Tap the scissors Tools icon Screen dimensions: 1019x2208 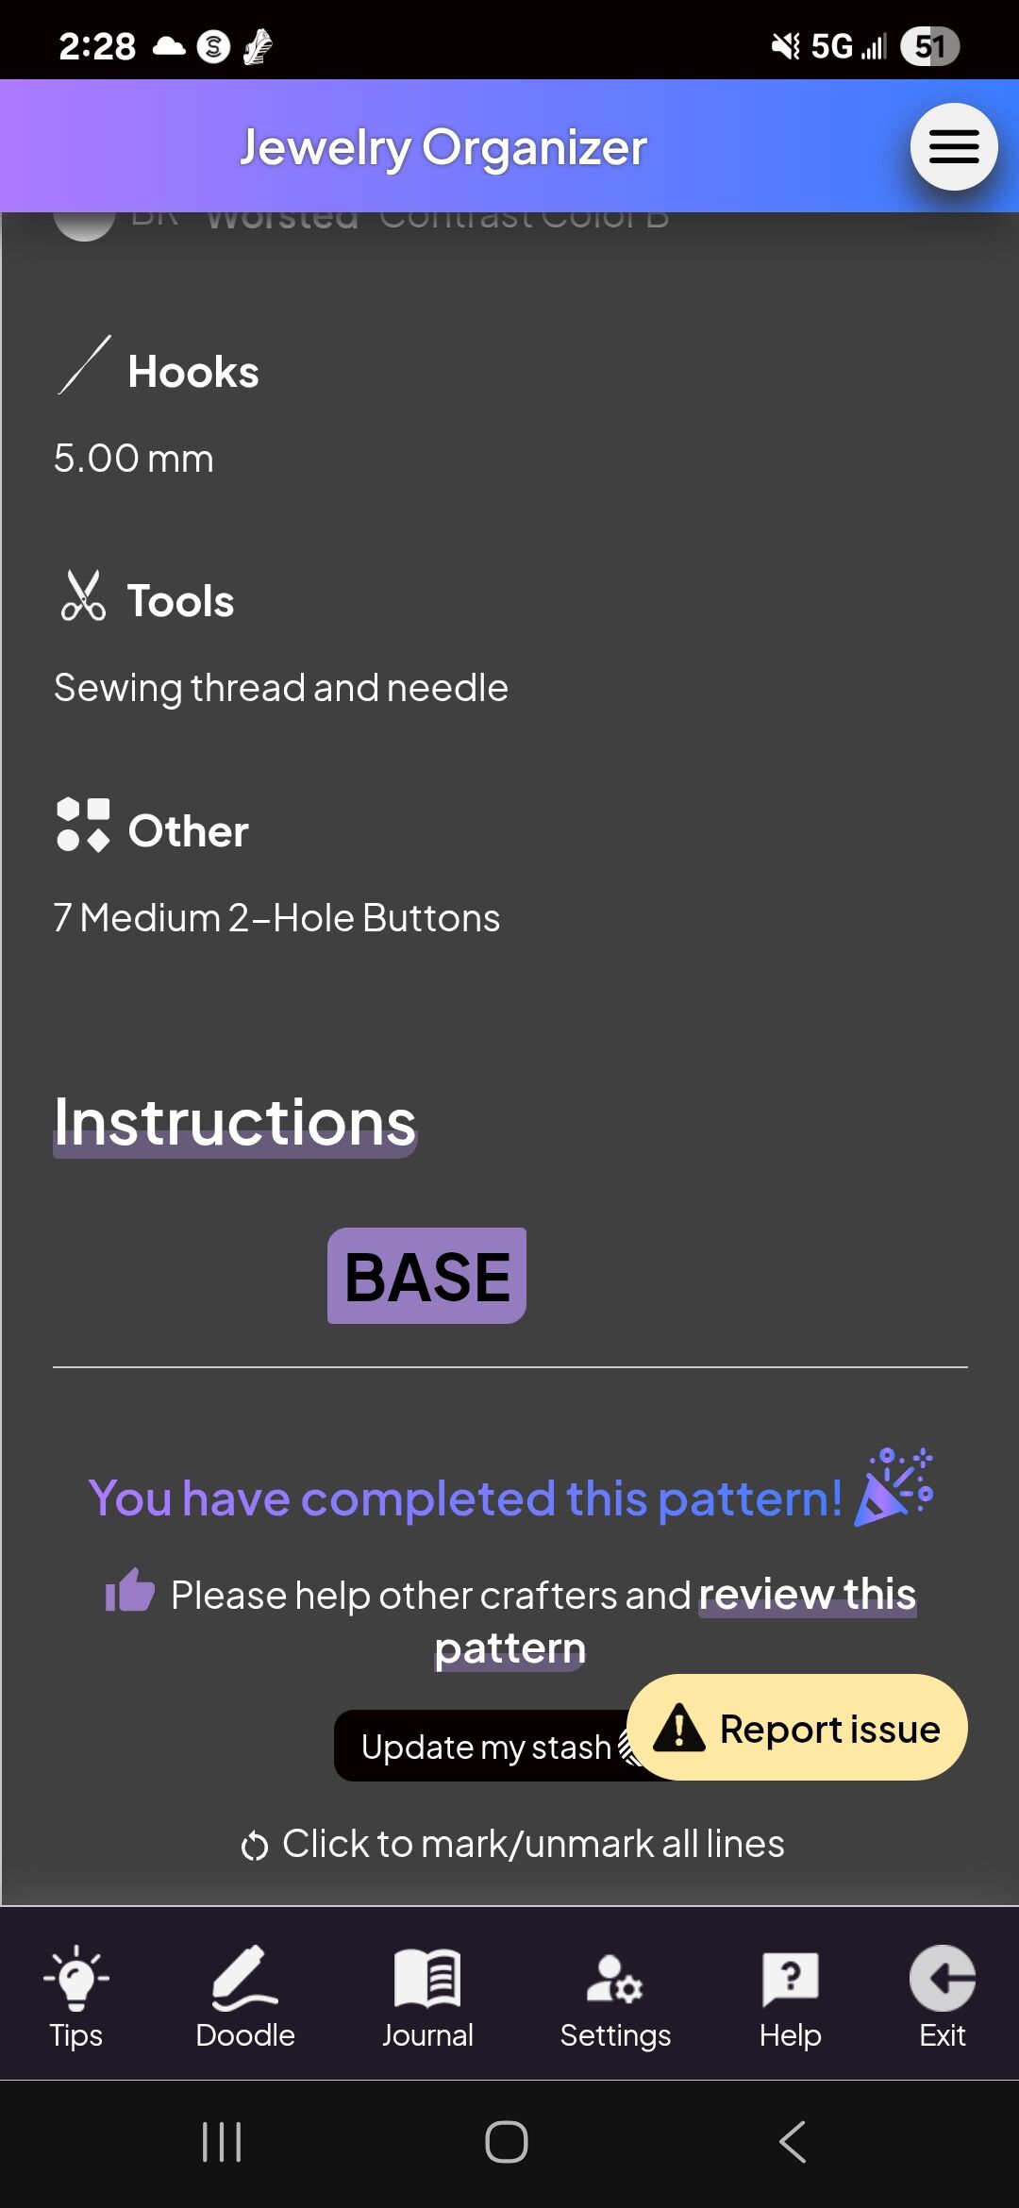[x=83, y=595]
